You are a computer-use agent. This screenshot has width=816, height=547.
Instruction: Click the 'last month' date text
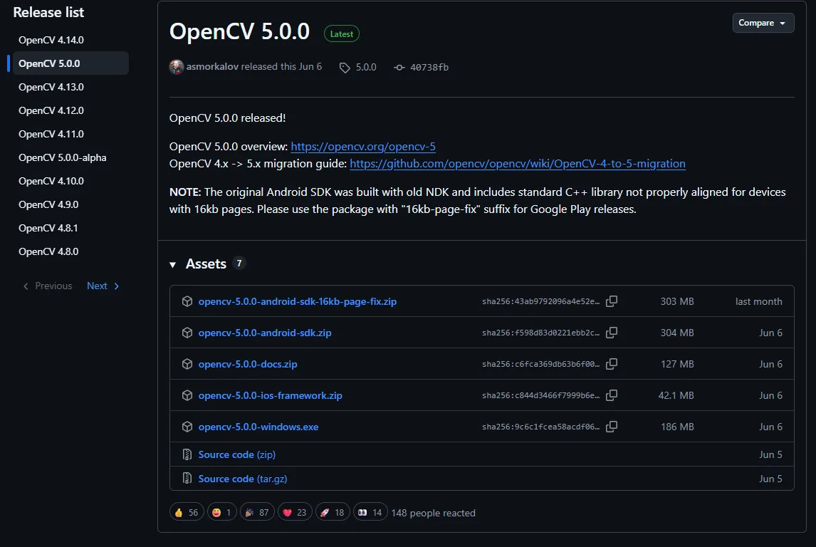[x=758, y=301]
